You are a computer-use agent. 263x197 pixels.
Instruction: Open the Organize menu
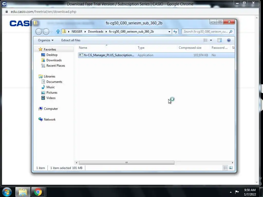pyautogui.click(x=46, y=40)
